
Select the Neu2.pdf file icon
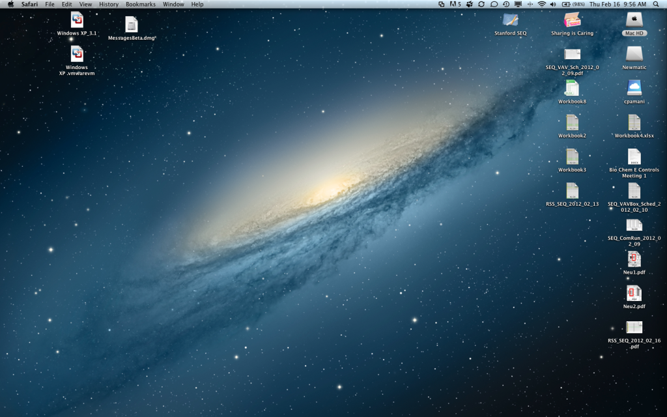(x=634, y=293)
